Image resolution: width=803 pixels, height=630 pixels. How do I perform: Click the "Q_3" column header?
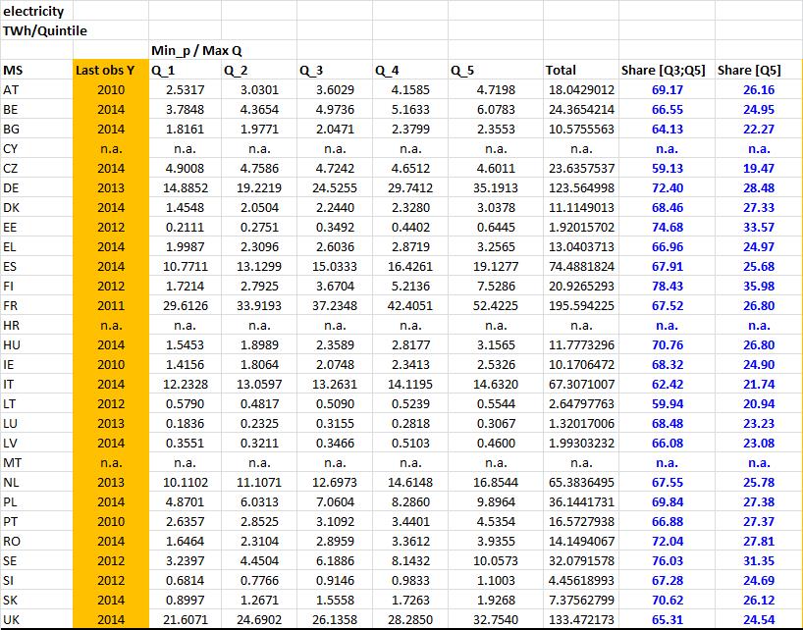tap(313, 70)
